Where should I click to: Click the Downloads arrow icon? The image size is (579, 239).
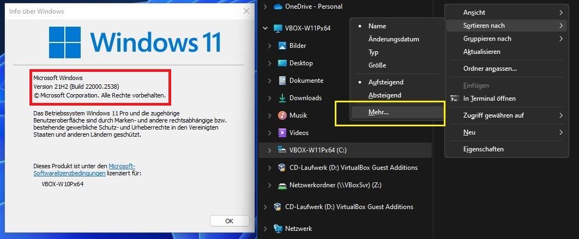(282, 98)
